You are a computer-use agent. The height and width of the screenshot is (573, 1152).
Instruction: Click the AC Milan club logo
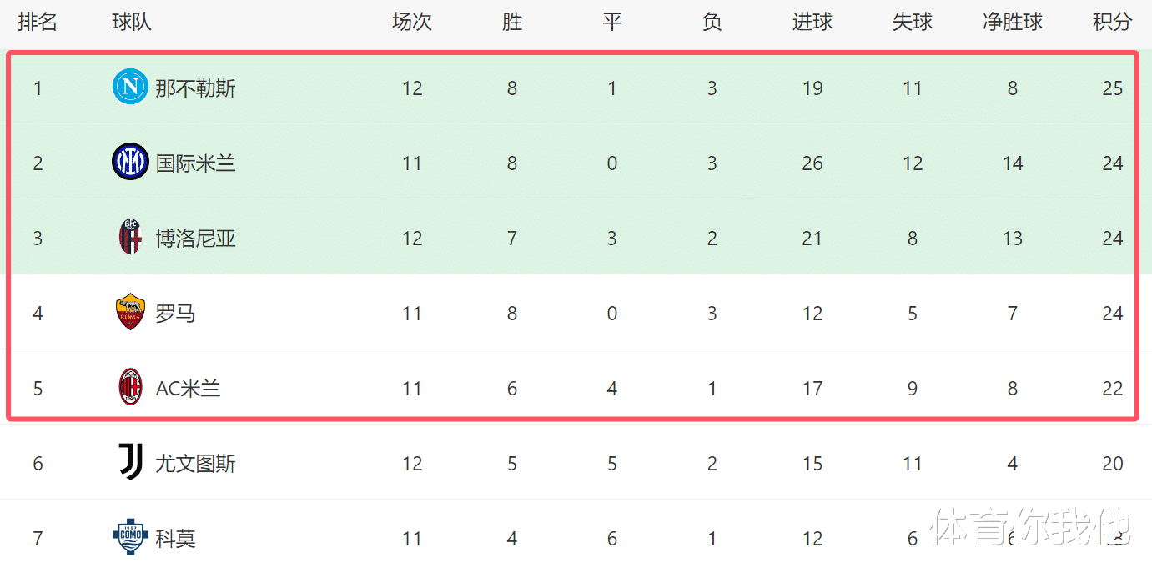[130, 388]
